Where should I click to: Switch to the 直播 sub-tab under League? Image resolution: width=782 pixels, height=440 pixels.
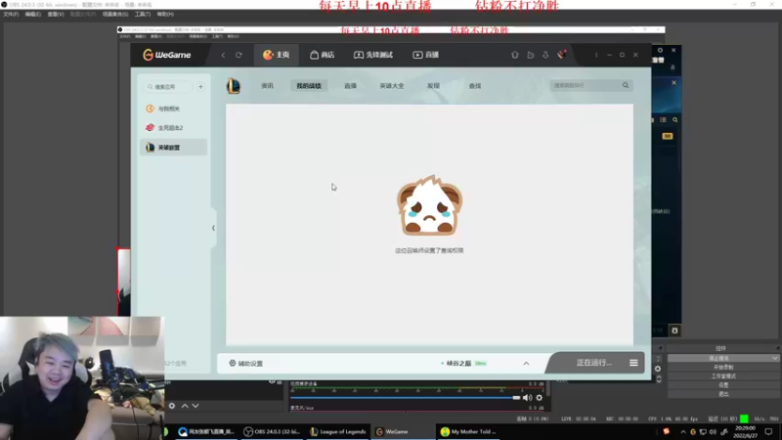click(x=350, y=86)
